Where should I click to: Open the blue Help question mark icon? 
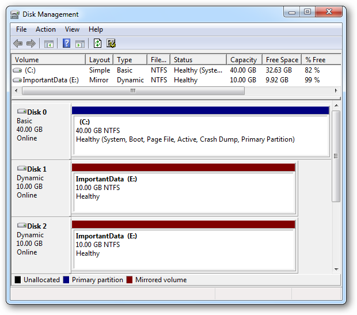tap(66, 43)
